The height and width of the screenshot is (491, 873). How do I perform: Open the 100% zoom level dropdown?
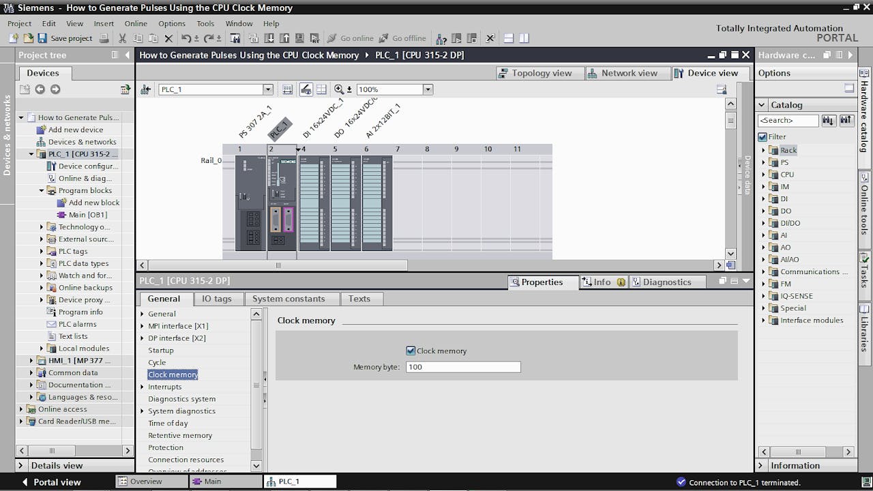coord(428,89)
